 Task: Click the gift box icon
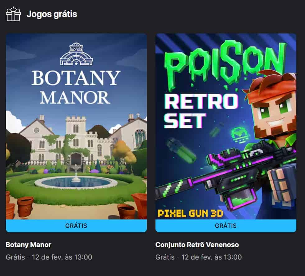pos(13,14)
